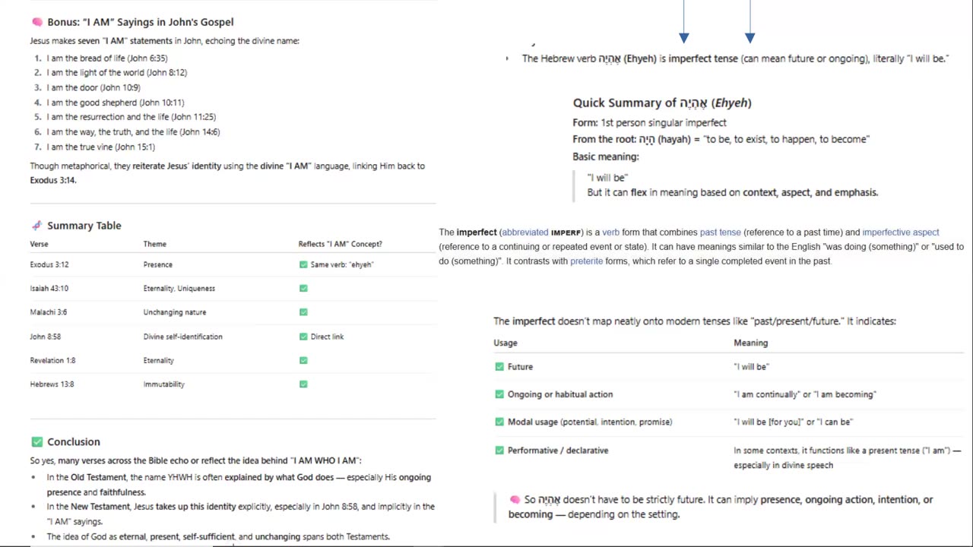This screenshot has width=973, height=547.
Task: Click the icon next to Summary Table heading
Action: [x=36, y=226]
